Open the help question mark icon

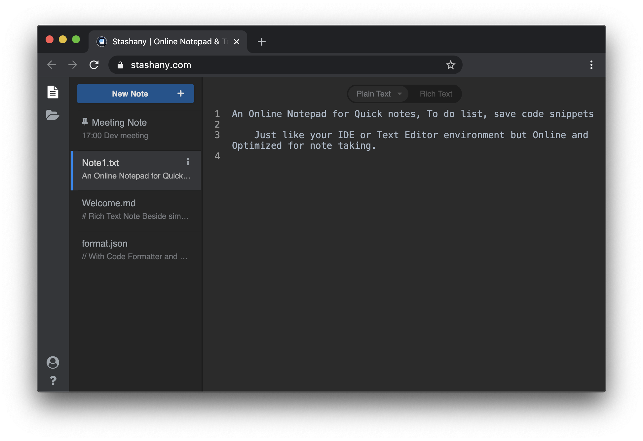coord(53,381)
